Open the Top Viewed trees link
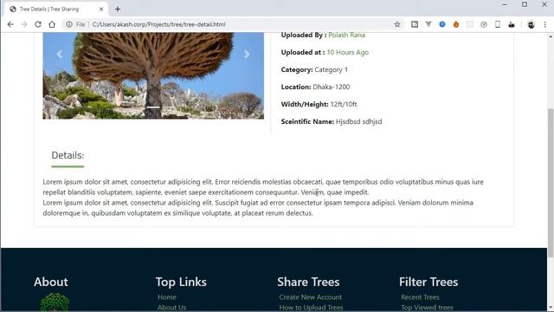The width and height of the screenshot is (554, 312). pos(427,308)
